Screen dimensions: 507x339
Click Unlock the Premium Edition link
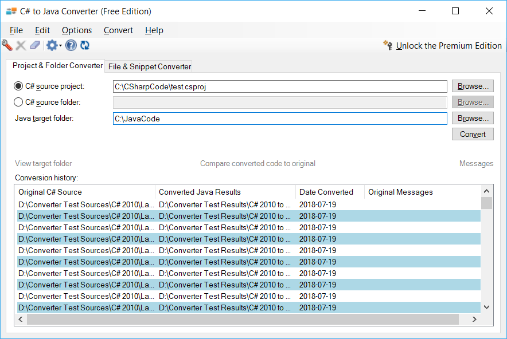click(449, 46)
